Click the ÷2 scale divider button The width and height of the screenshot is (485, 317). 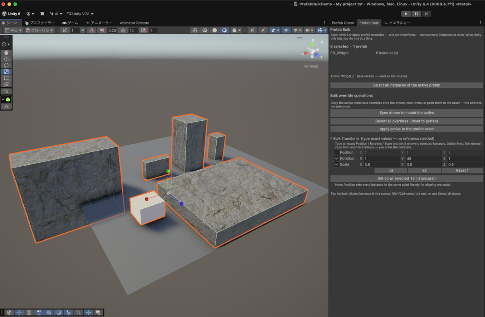pyautogui.click(x=424, y=170)
